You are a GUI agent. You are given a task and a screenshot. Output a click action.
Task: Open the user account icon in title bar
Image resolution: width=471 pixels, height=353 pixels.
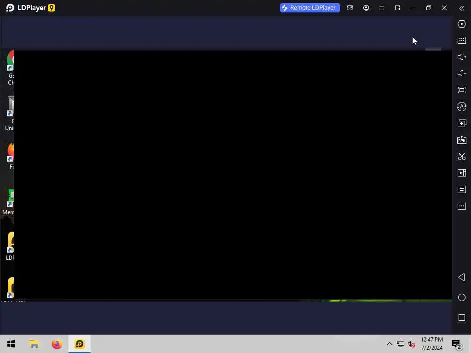click(366, 8)
